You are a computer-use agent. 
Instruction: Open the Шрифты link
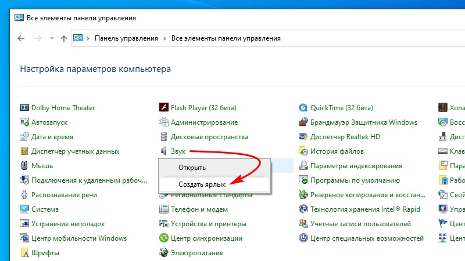click(45, 253)
